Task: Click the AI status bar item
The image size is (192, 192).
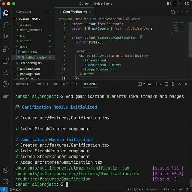Action: (x=174, y=190)
